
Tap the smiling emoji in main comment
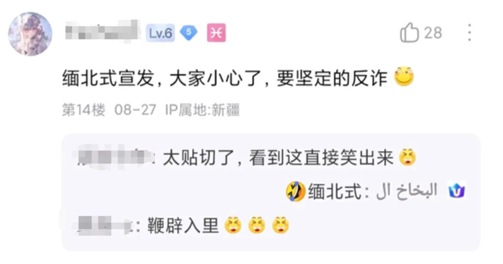[404, 76]
